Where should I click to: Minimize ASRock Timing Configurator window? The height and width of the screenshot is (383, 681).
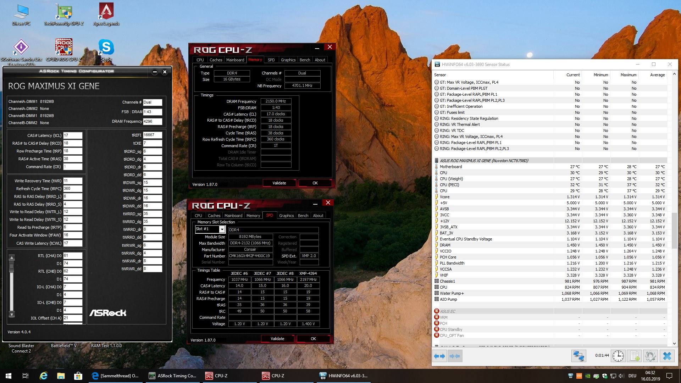[155, 72]
